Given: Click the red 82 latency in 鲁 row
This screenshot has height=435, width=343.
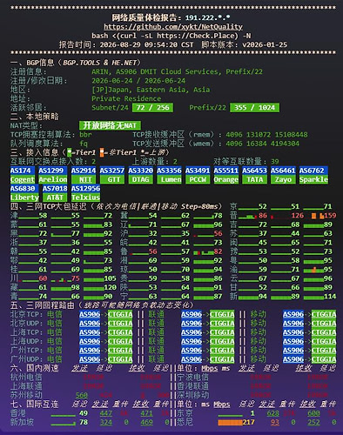Looking at the screenshot, I should coord(219,251).
